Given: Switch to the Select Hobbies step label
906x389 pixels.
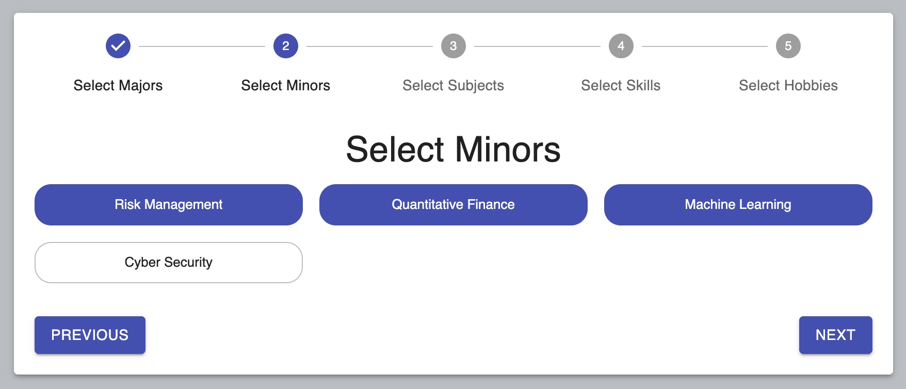Looking at the screenshot, I should [788, 85].
